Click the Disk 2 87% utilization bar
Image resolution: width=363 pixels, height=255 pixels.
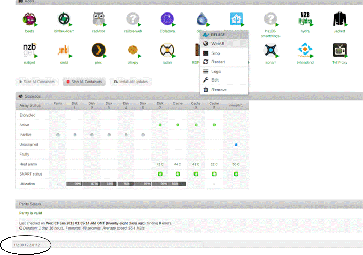pos(92,184)
